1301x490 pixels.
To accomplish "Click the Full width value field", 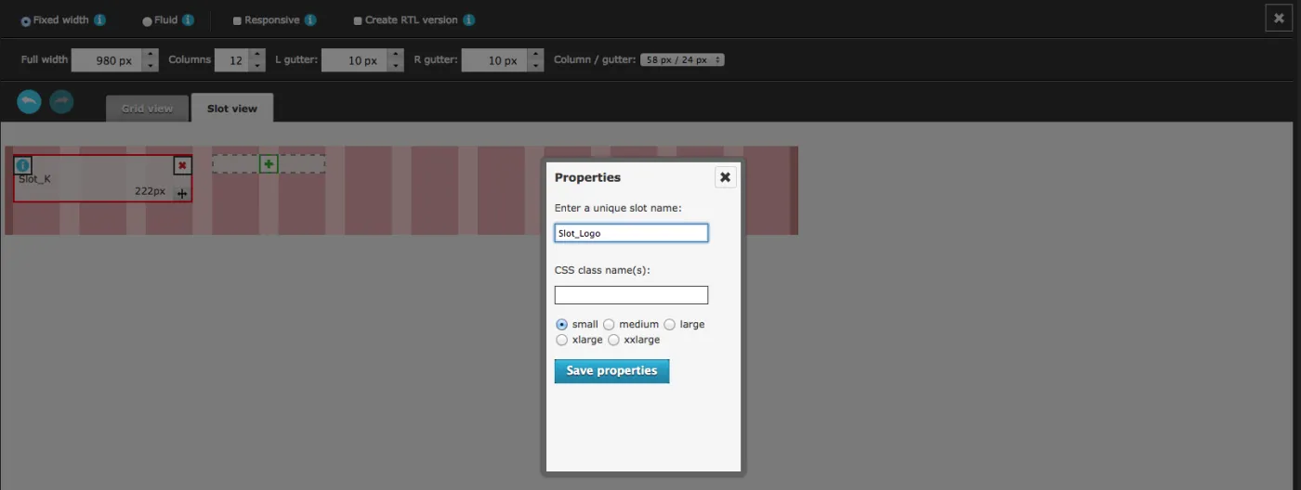I will 107,60.
